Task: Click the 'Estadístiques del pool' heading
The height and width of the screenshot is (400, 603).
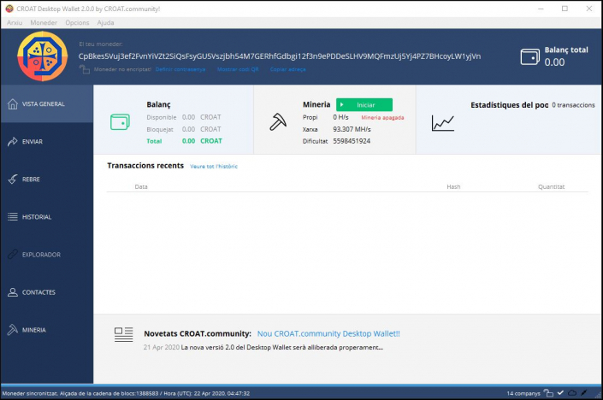Action: 509,105
